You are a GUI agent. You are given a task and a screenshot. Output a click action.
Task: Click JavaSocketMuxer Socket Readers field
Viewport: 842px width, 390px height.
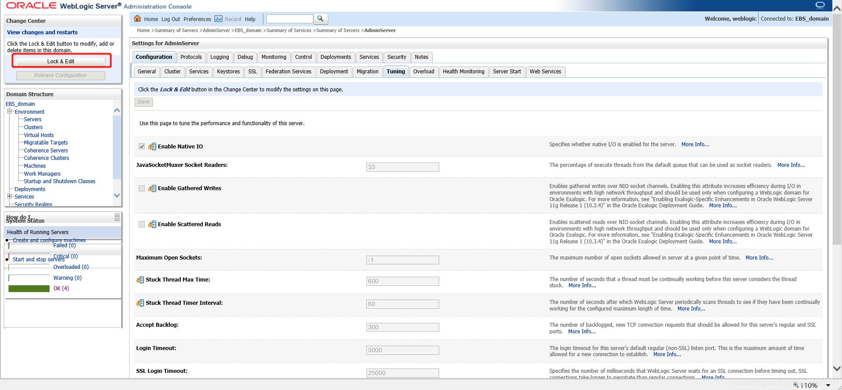[402, 167]
